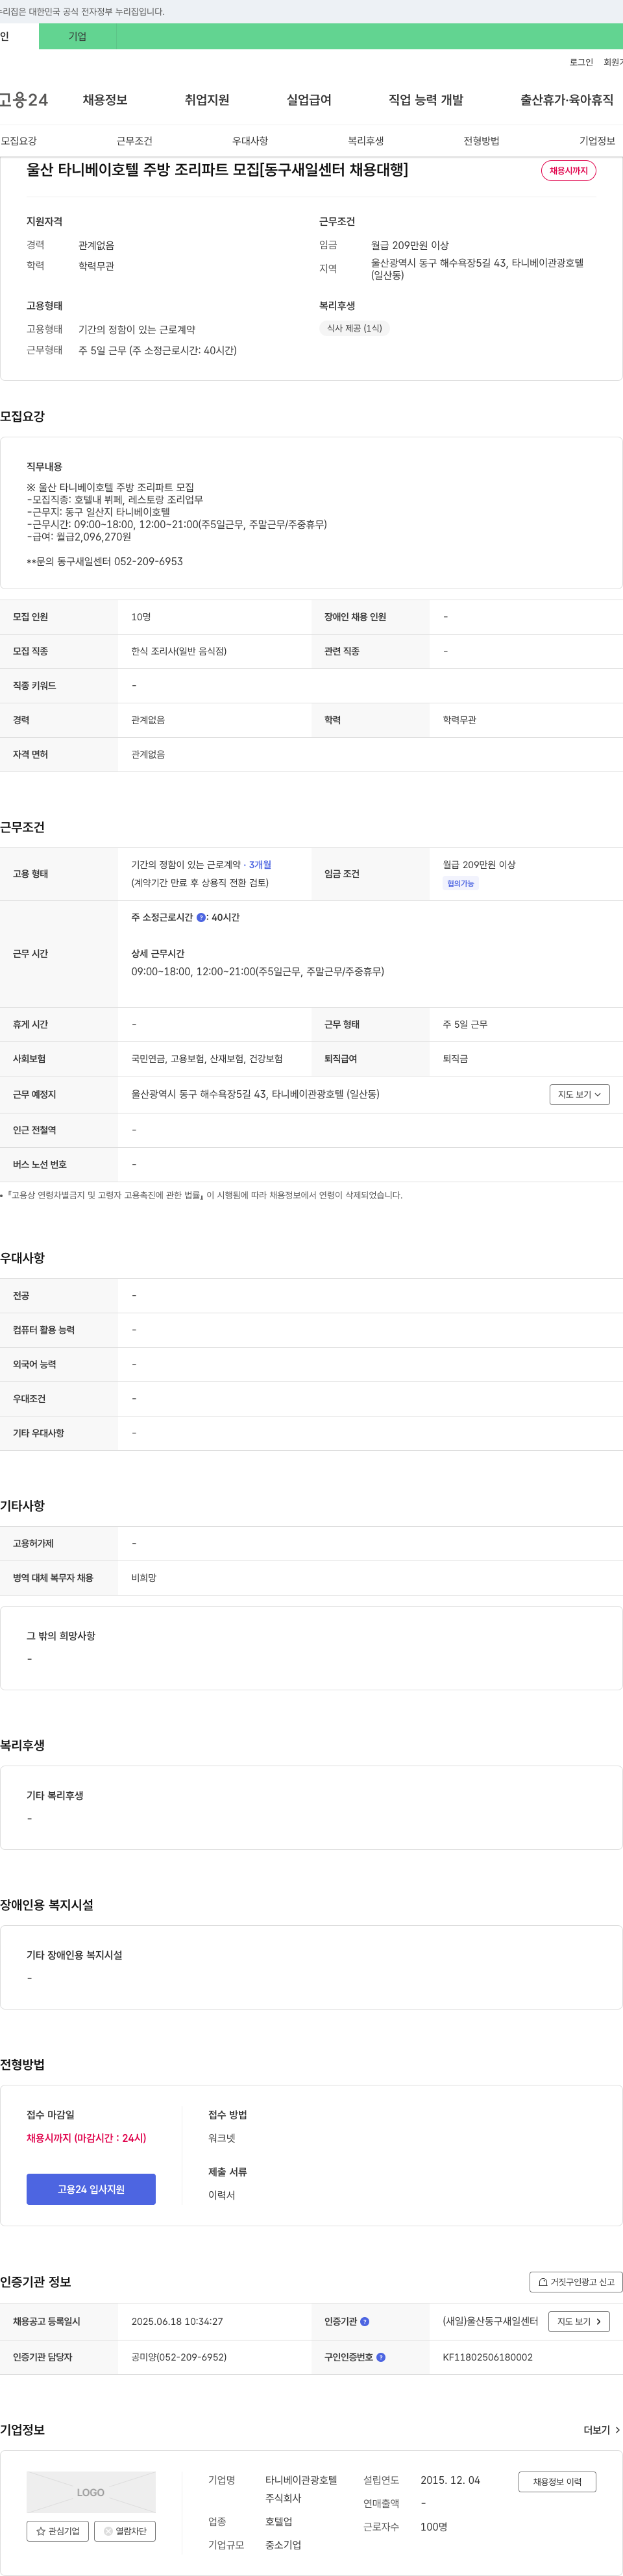Viewport: 623px width, 2576px height.
Task: Click 더보기 in 기업정보 section
Action: coord(602,2430)
